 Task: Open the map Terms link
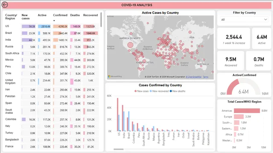pos(206,77)
